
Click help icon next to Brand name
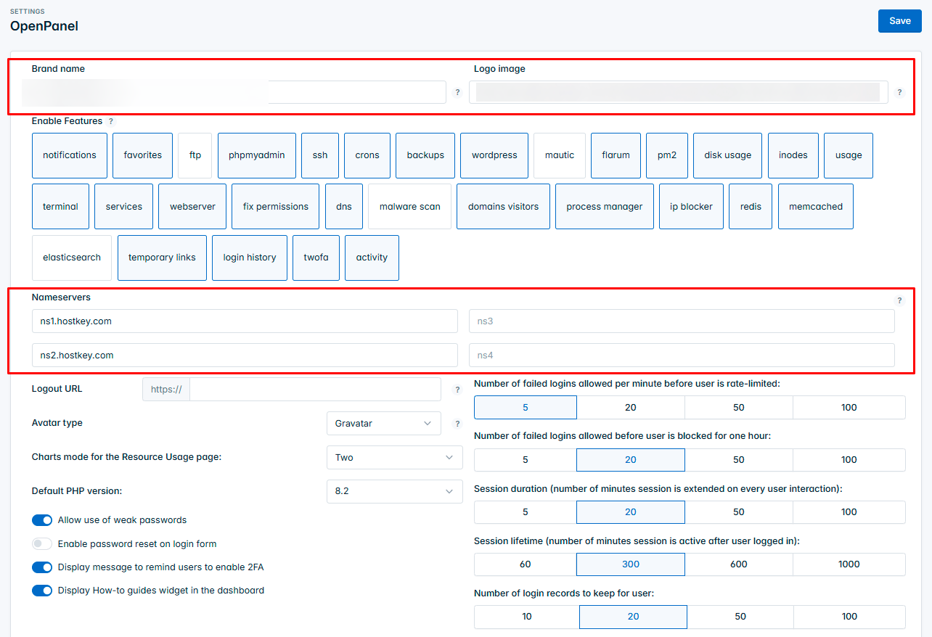click(x=457, y=93)
